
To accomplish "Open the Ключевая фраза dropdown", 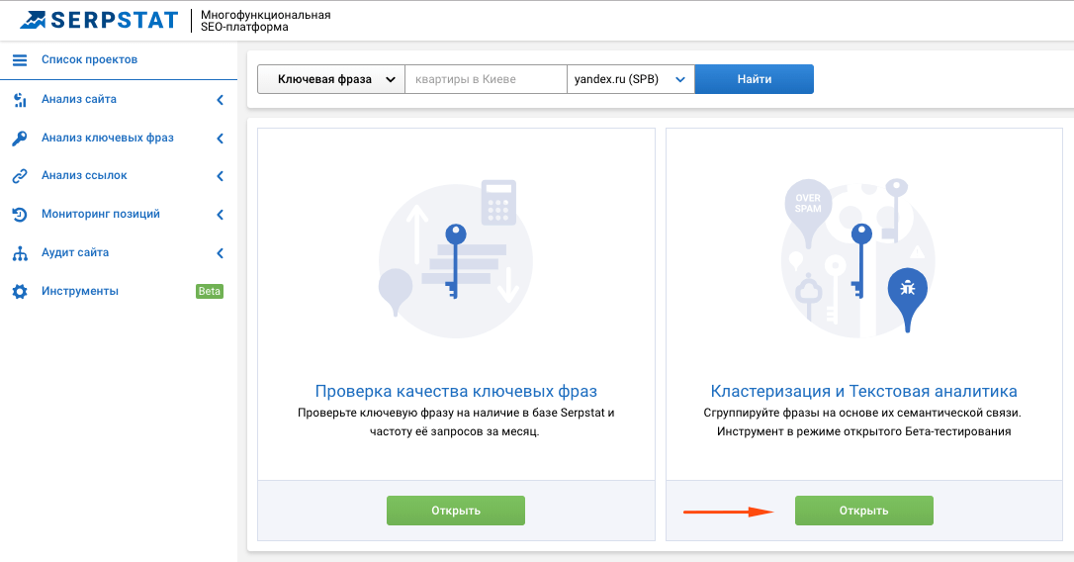I will [331, 79].
